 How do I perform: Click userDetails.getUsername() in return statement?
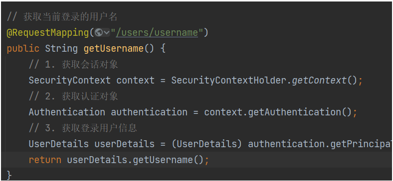coord(135,160)
